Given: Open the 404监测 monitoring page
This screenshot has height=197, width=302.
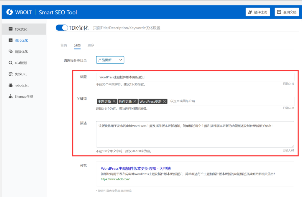Looking at the screenshot, I should click(21, 63).
